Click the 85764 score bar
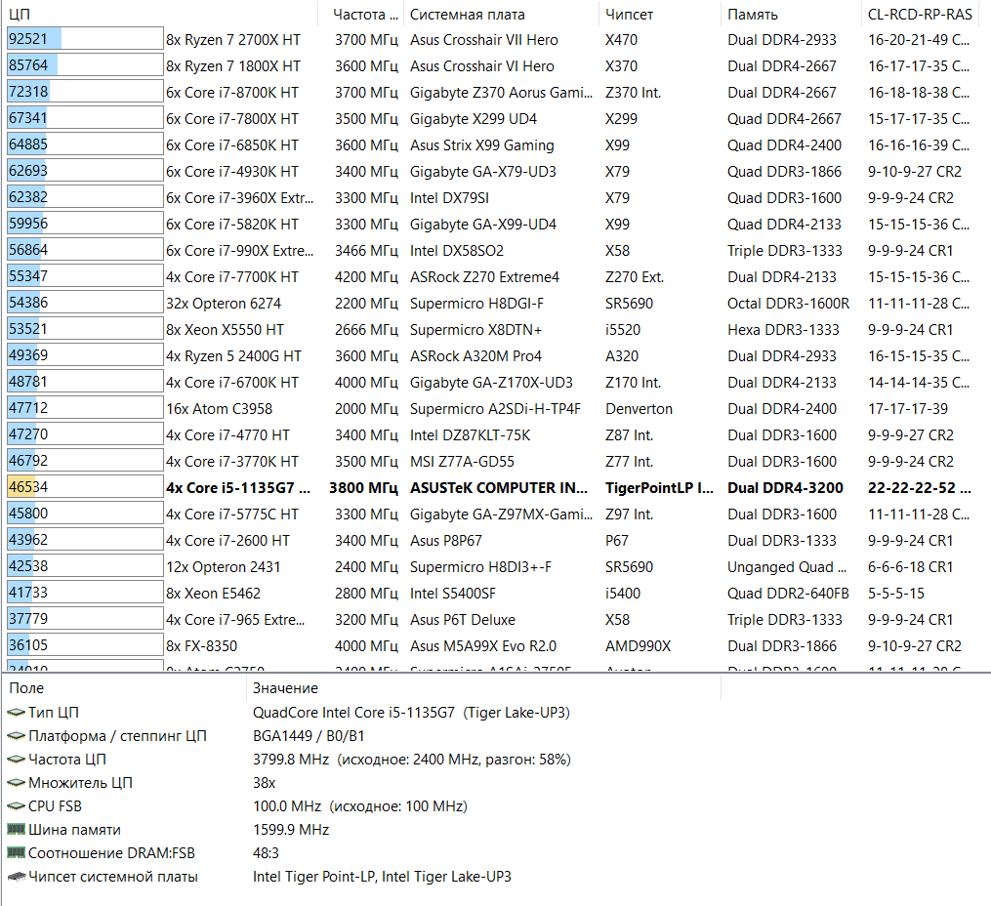The image size is (991, 906). (x=85, y=65)
